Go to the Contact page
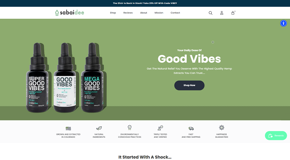 tap(175, 13)
